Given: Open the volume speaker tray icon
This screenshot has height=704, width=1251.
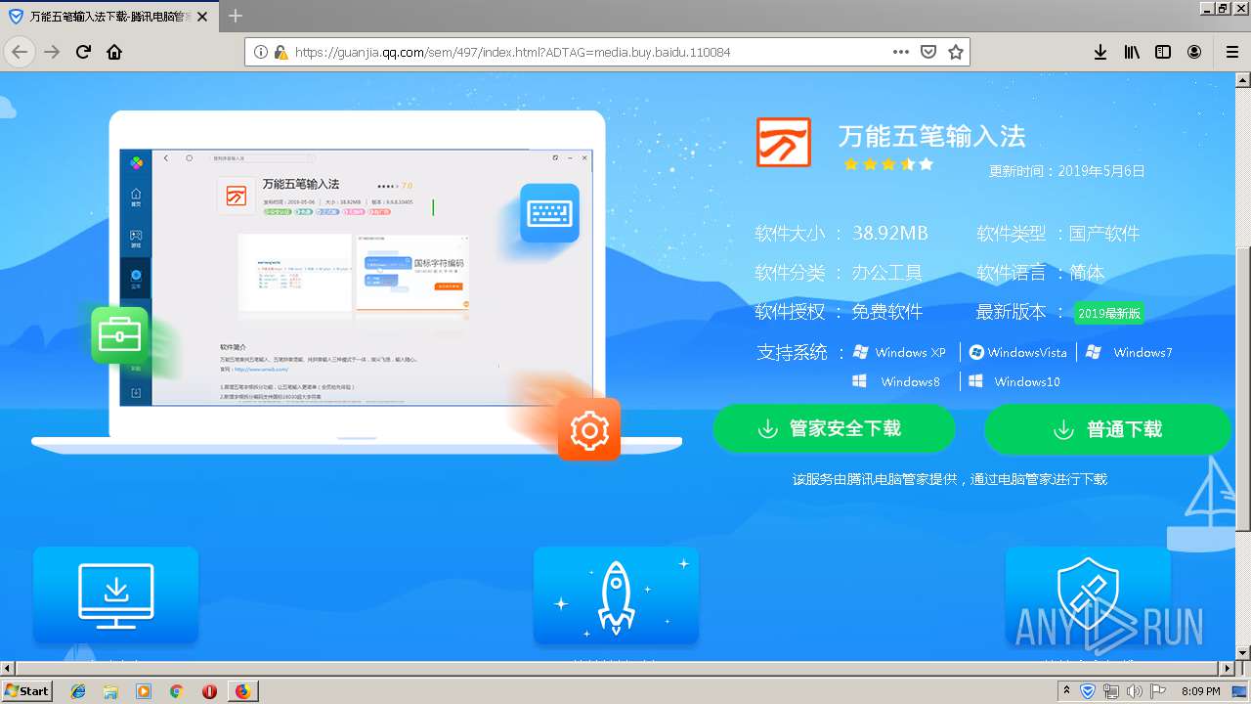Looking at the screenshot, I should (1135, 691).
